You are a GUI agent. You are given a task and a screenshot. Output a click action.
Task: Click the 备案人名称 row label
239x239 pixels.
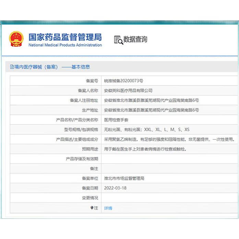click(x=88, y=91)
